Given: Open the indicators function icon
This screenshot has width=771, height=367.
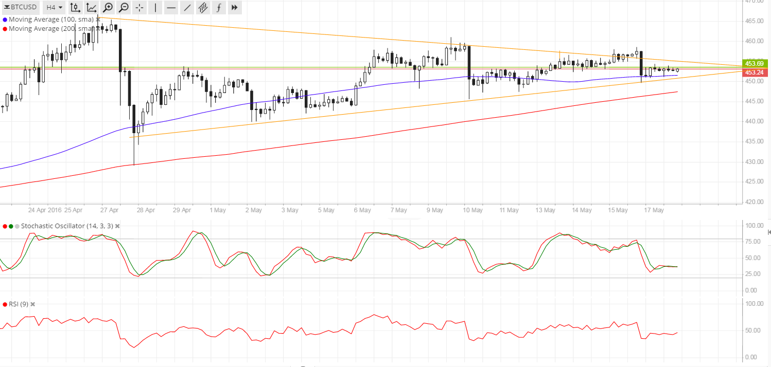Looking at the screenshot, I should 219,7.
